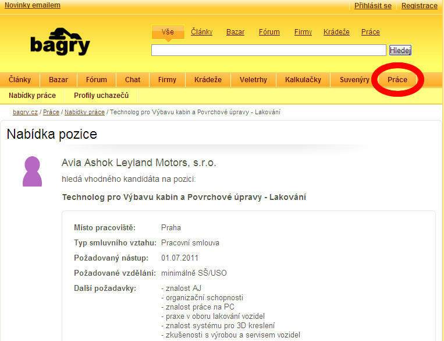Image resolution: width=444 pixels, height=341 pixels.
Task: Open Krádeže in main navigation bar
Action: (208, 80)
